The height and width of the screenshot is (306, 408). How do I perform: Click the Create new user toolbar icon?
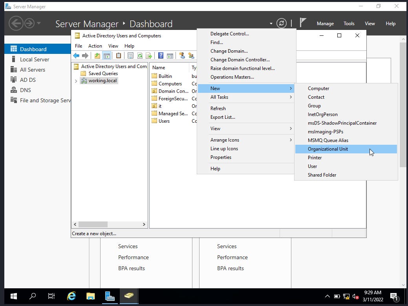click(x=182, y=55)
